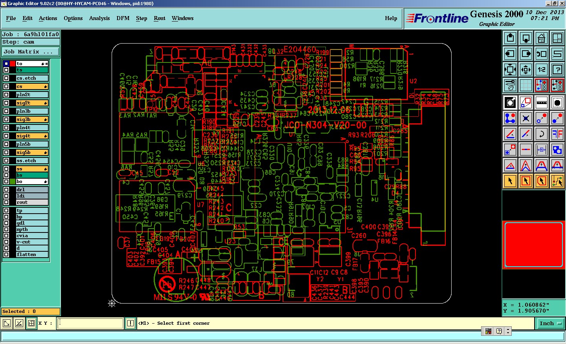
Task: Select the plain arrow selection tool
Action: coord(510,181)
